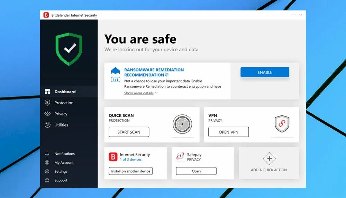The width and height of the screenshot is (346, 198).
Task: Close the Bitdefender window
Action: (301, 15)
